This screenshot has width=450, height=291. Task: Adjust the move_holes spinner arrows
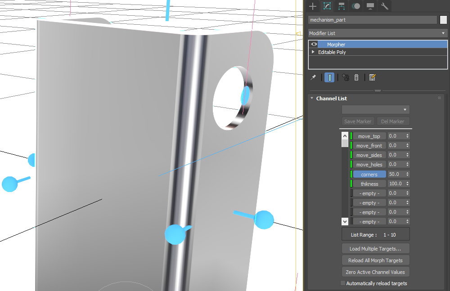point(407,165)
